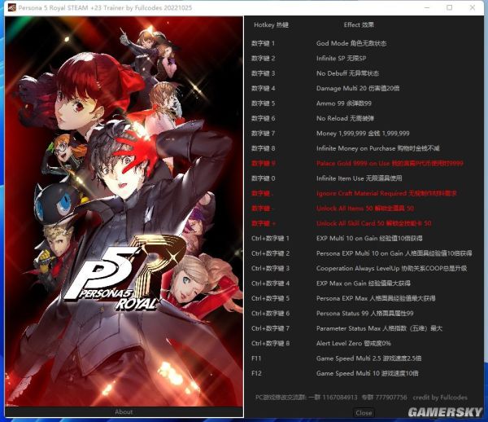This screenshot has width=488, height=422.
Task: Select Alert Level Zero effect
Action: click(354, 344)
